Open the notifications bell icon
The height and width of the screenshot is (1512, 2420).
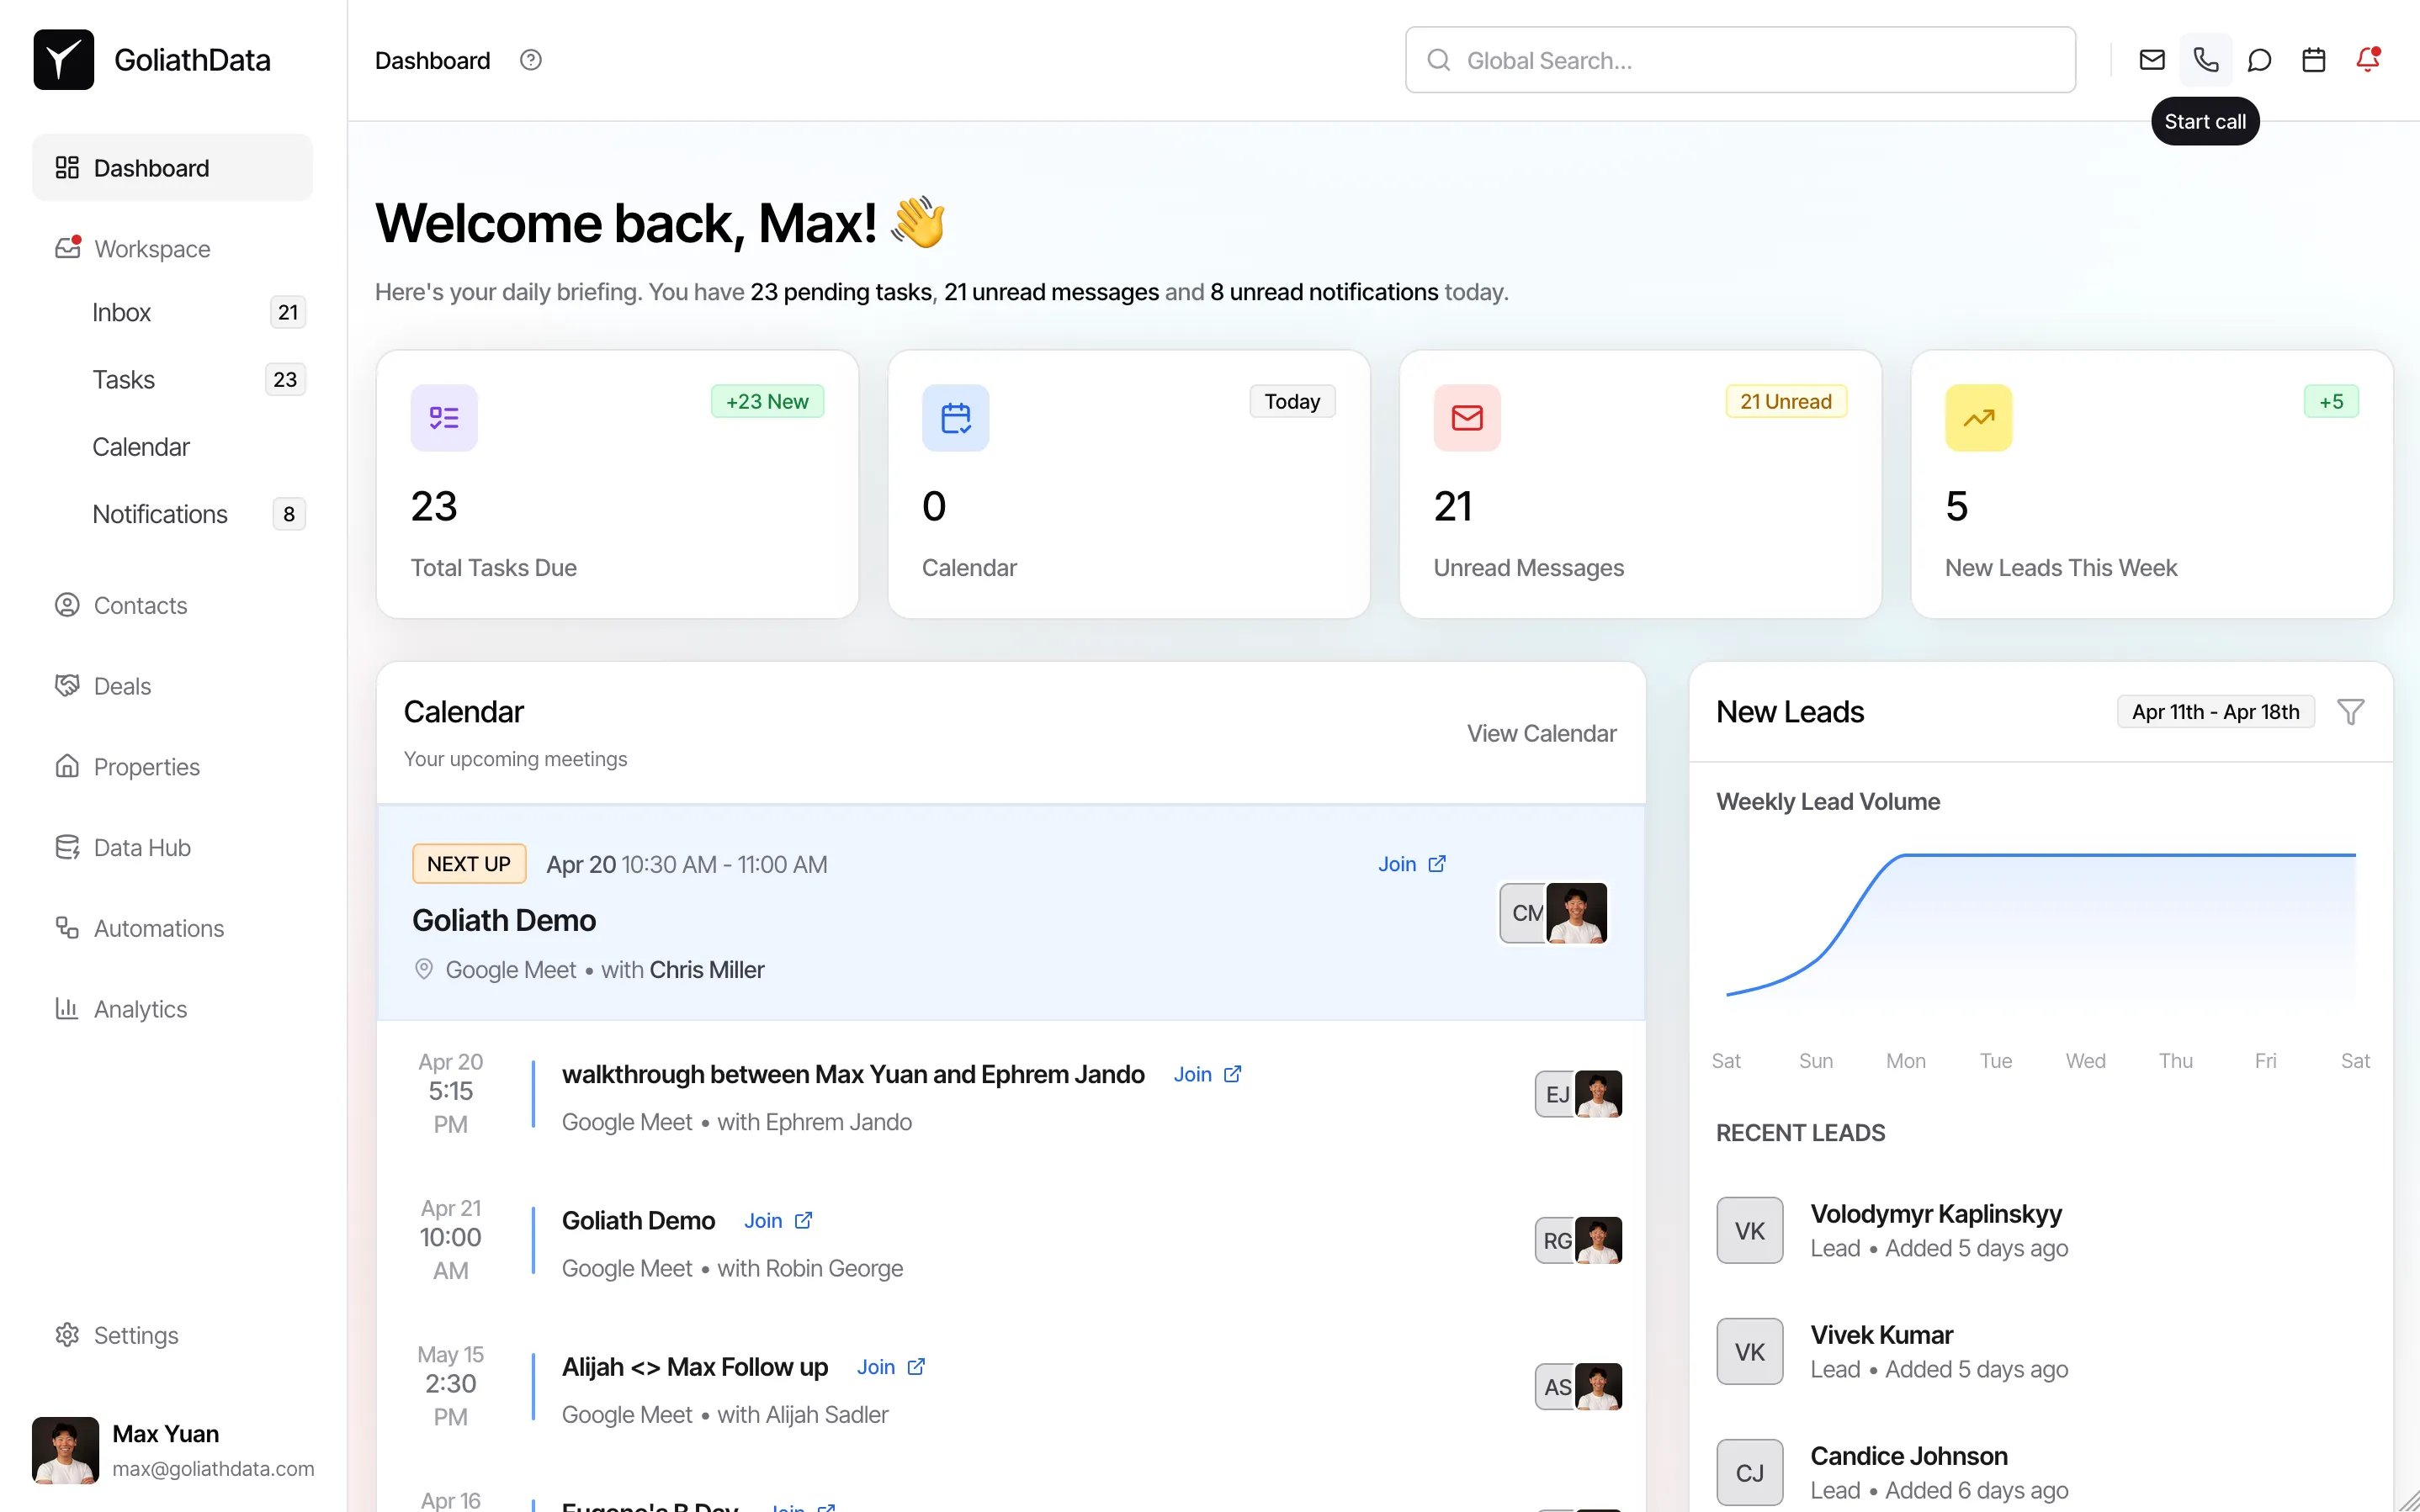point(2367,60)
